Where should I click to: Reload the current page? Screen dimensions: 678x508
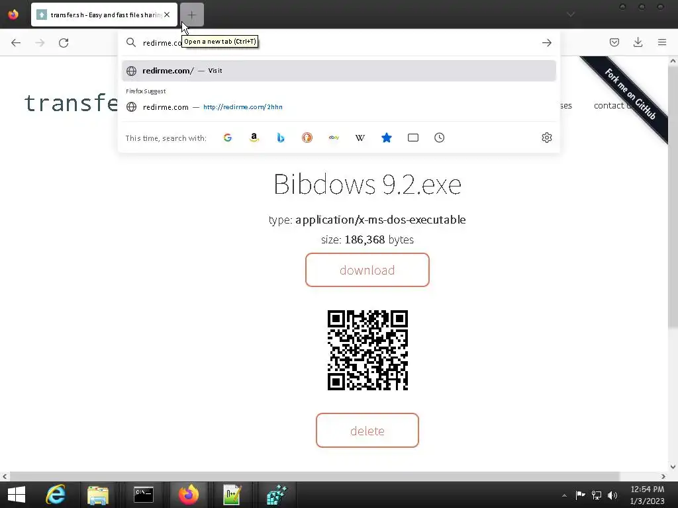point(64,43)
